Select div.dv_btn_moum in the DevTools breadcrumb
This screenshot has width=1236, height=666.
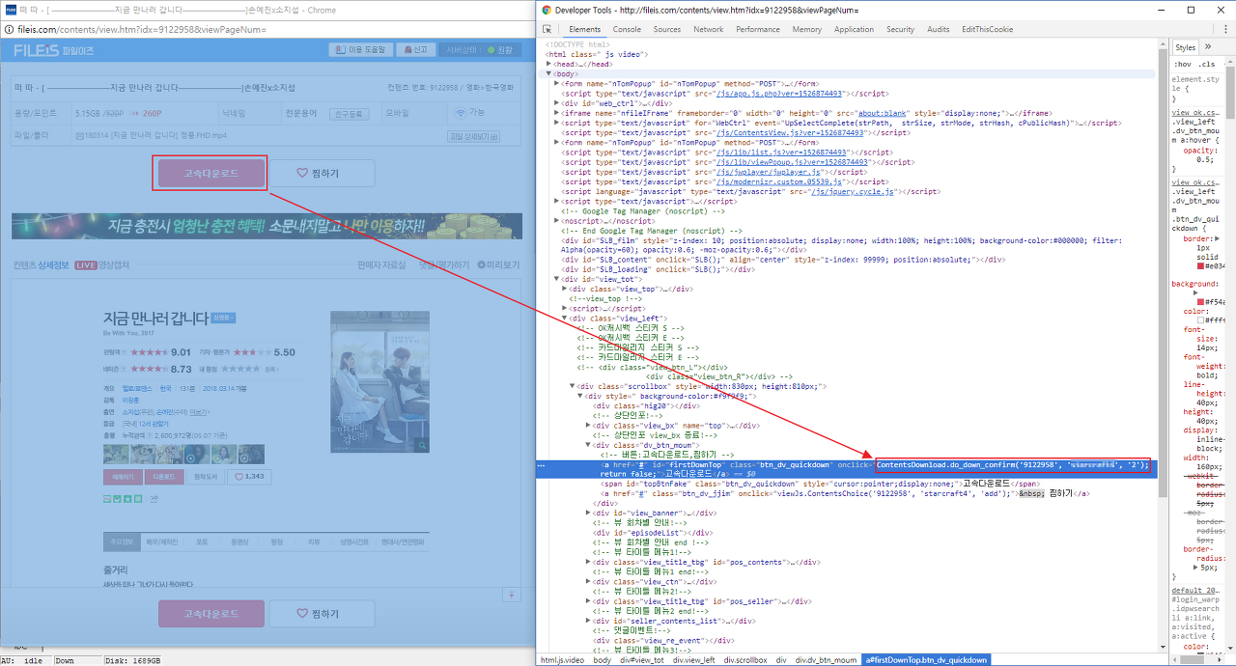click(828, 660)
